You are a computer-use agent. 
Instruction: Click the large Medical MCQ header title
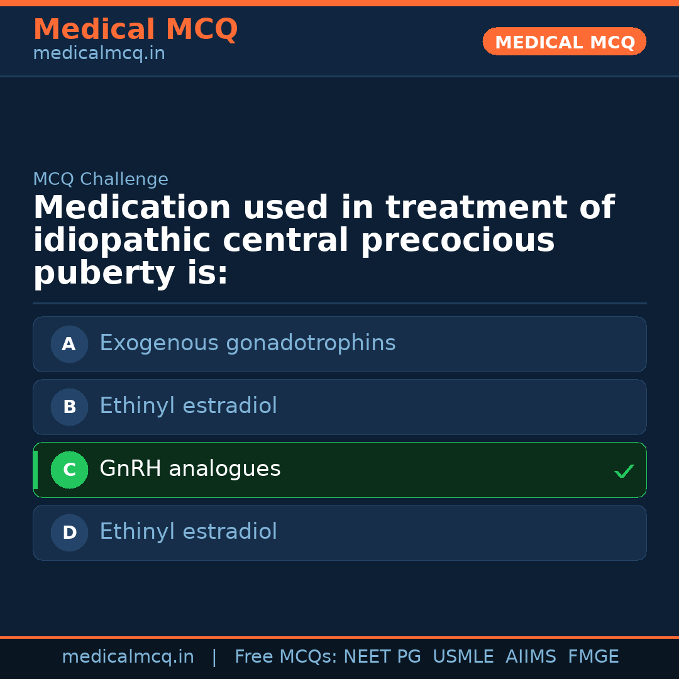(135, 30)
